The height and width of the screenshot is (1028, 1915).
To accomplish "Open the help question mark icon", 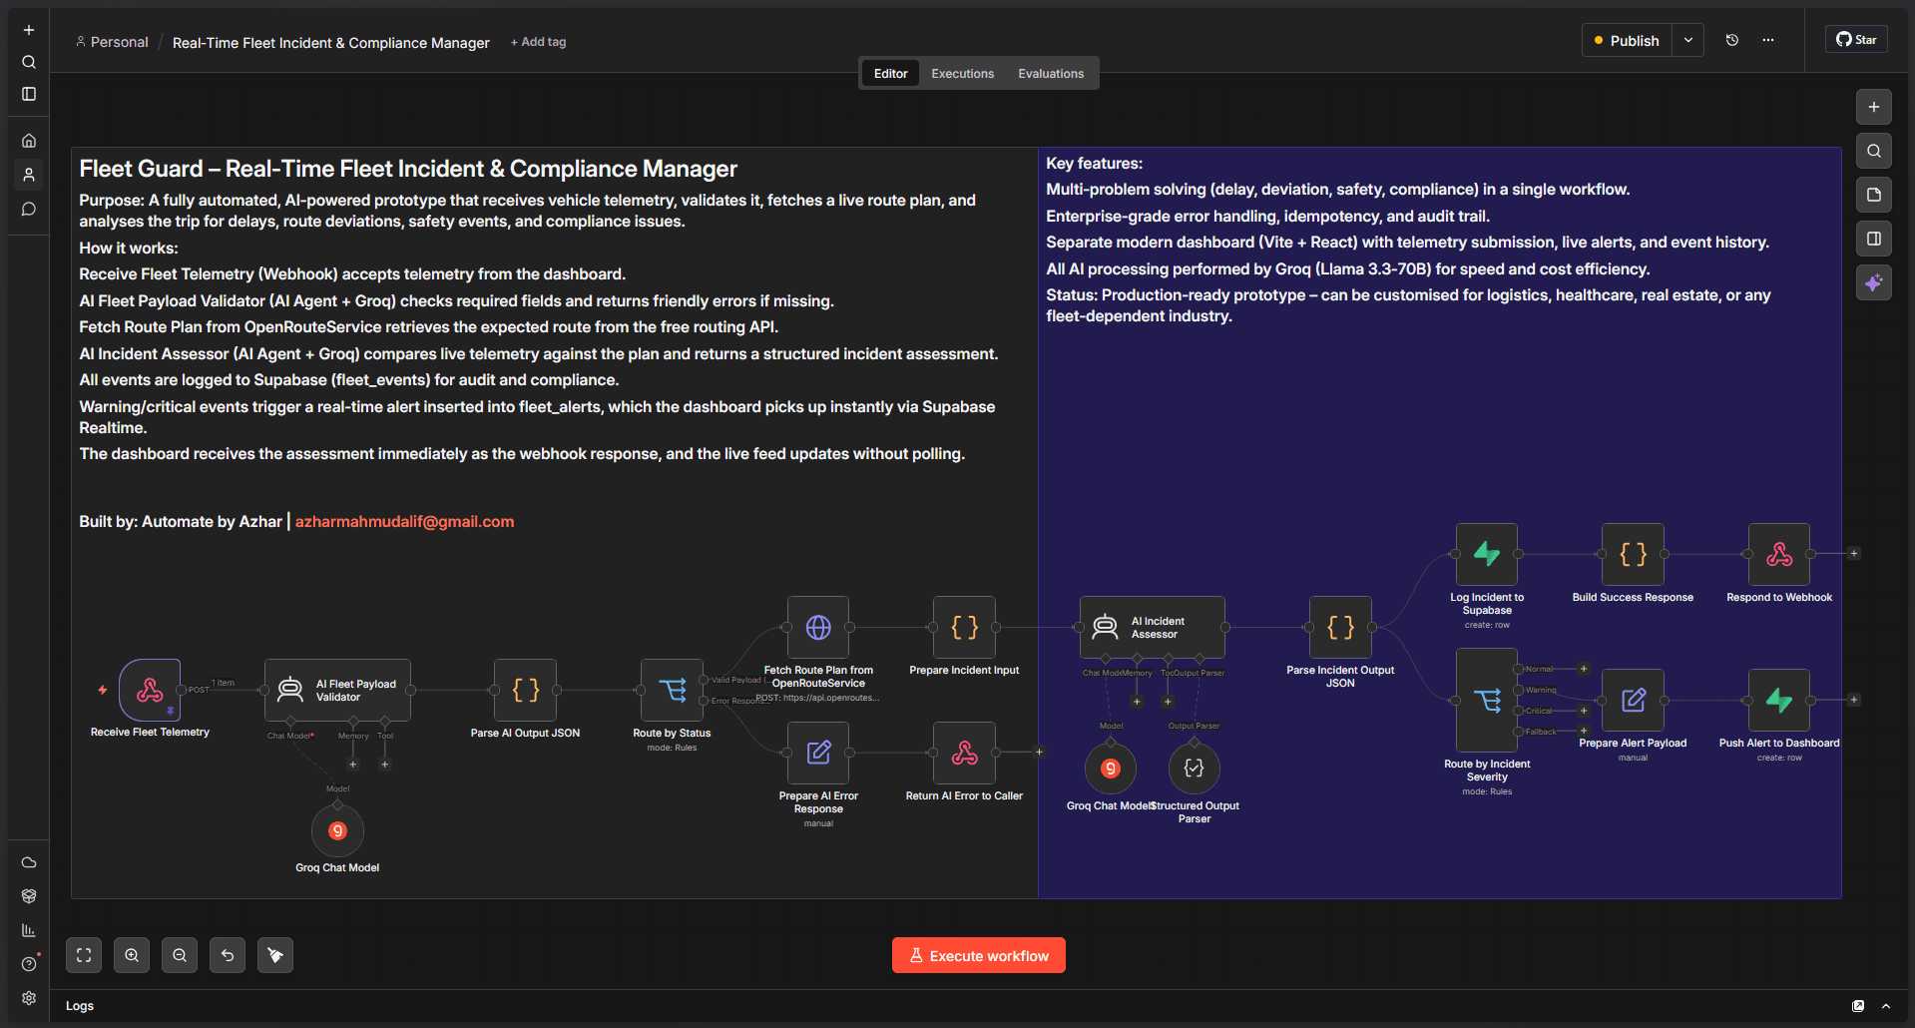I will (29, 964).
